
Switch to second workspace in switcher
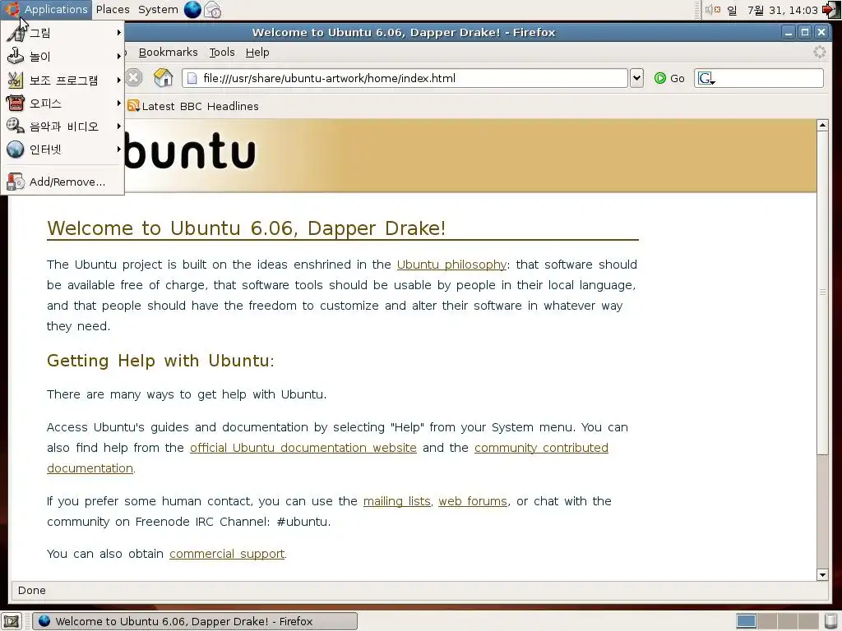pyautogui.click(x=767, y=621)
